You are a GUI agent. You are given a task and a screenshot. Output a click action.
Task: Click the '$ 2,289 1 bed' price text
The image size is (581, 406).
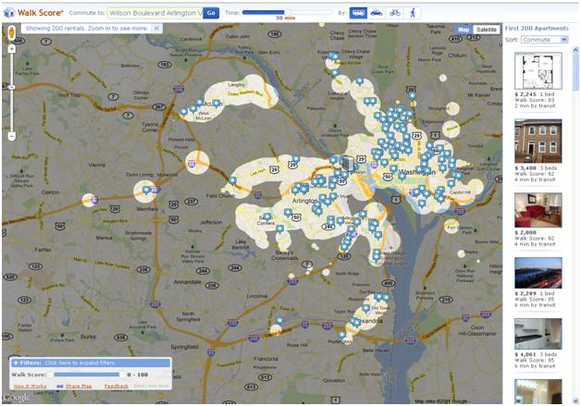pyautogui.click(x=535, y=293)
